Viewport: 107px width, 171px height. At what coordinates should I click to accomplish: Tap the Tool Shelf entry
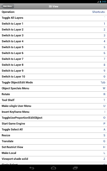pyautogui.click(x=53, y=100)
